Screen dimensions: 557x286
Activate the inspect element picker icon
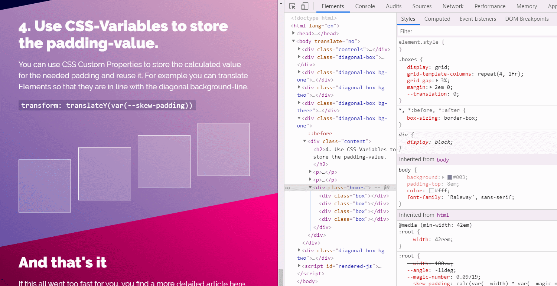click(x=293, y=6)
